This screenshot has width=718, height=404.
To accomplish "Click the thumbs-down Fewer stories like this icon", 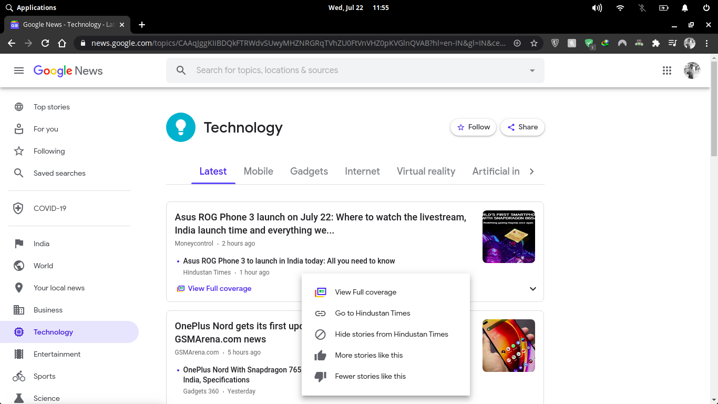I will click(320, 376).
